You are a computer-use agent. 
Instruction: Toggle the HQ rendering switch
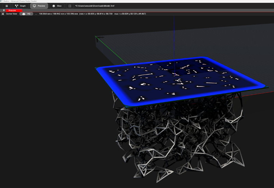(x=26, y=14)
